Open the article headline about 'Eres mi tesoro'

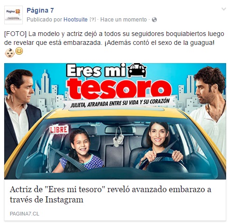pos(111,194)
